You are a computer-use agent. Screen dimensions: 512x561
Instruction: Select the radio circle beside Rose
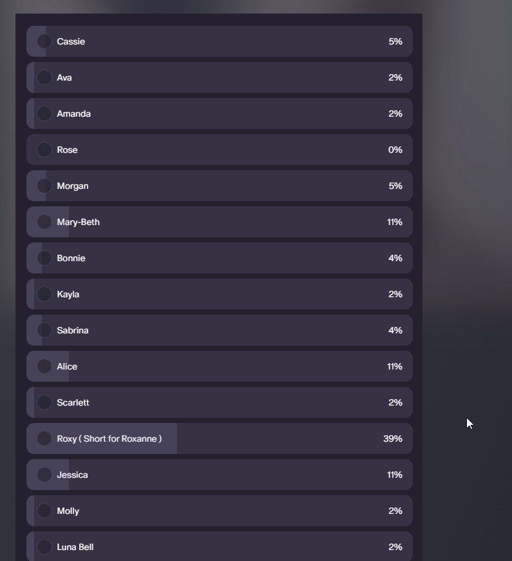[x=44, y=150]
